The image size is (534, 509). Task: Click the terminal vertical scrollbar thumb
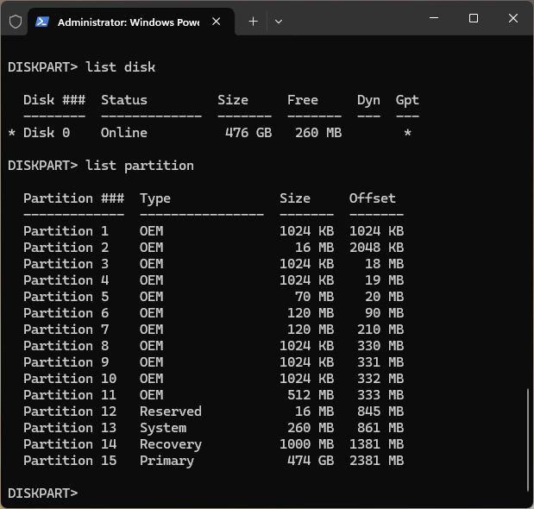pyautogui.click(x=528, y=439)
